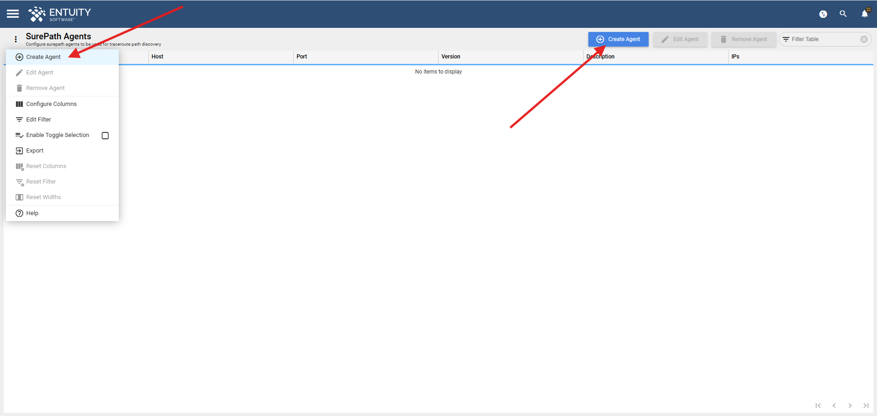Click the Edit Agent toolbar button
Screen dimensions: 877x416
[x=680, y=39]
